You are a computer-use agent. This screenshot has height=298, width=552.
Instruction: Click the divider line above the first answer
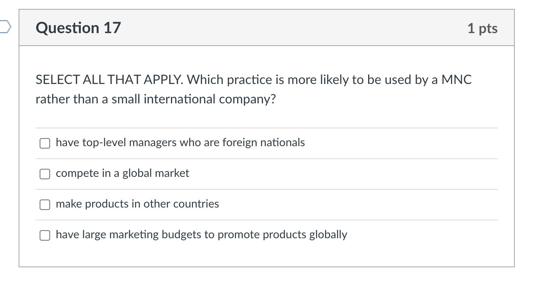click(x=267, y=128)
